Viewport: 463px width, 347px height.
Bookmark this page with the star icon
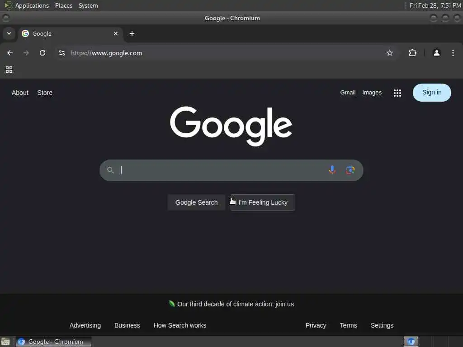click(x=390, y=53)
